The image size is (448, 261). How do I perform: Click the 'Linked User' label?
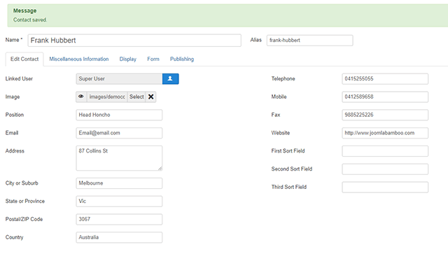[19, 78]
